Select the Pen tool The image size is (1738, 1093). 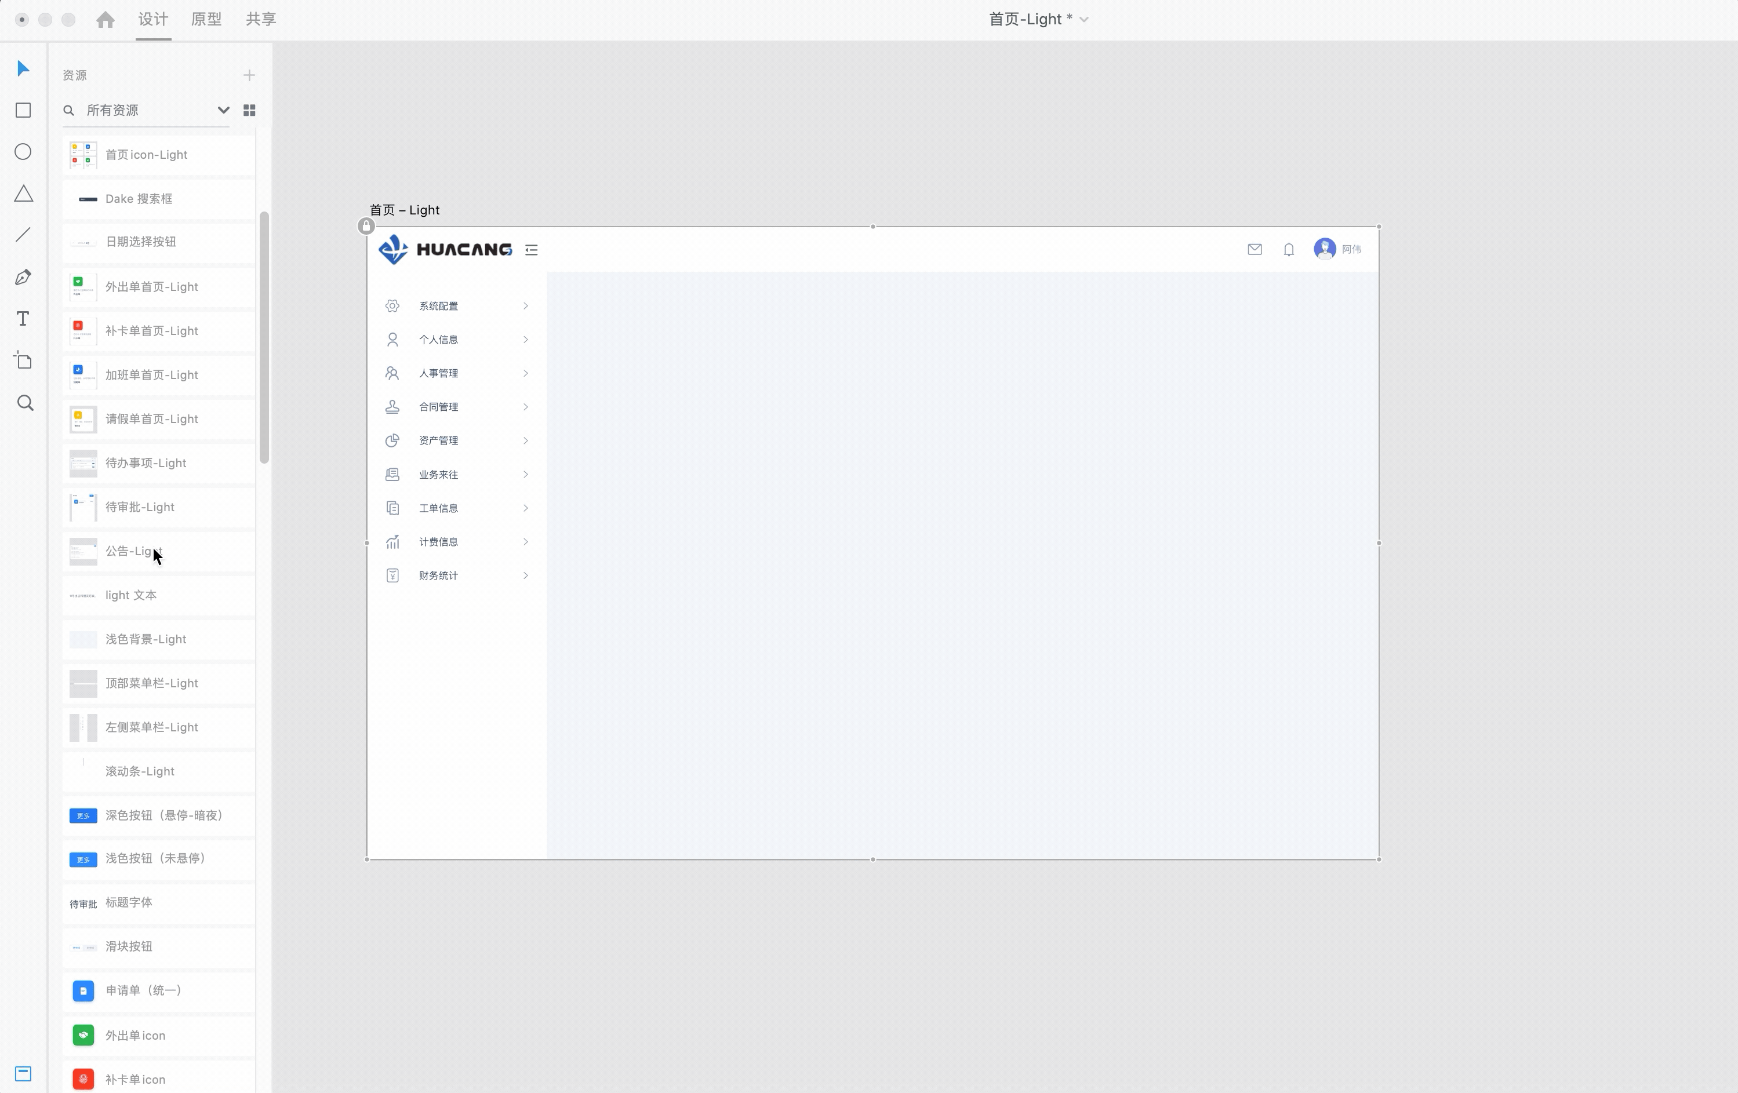click(x=23, y=277)
